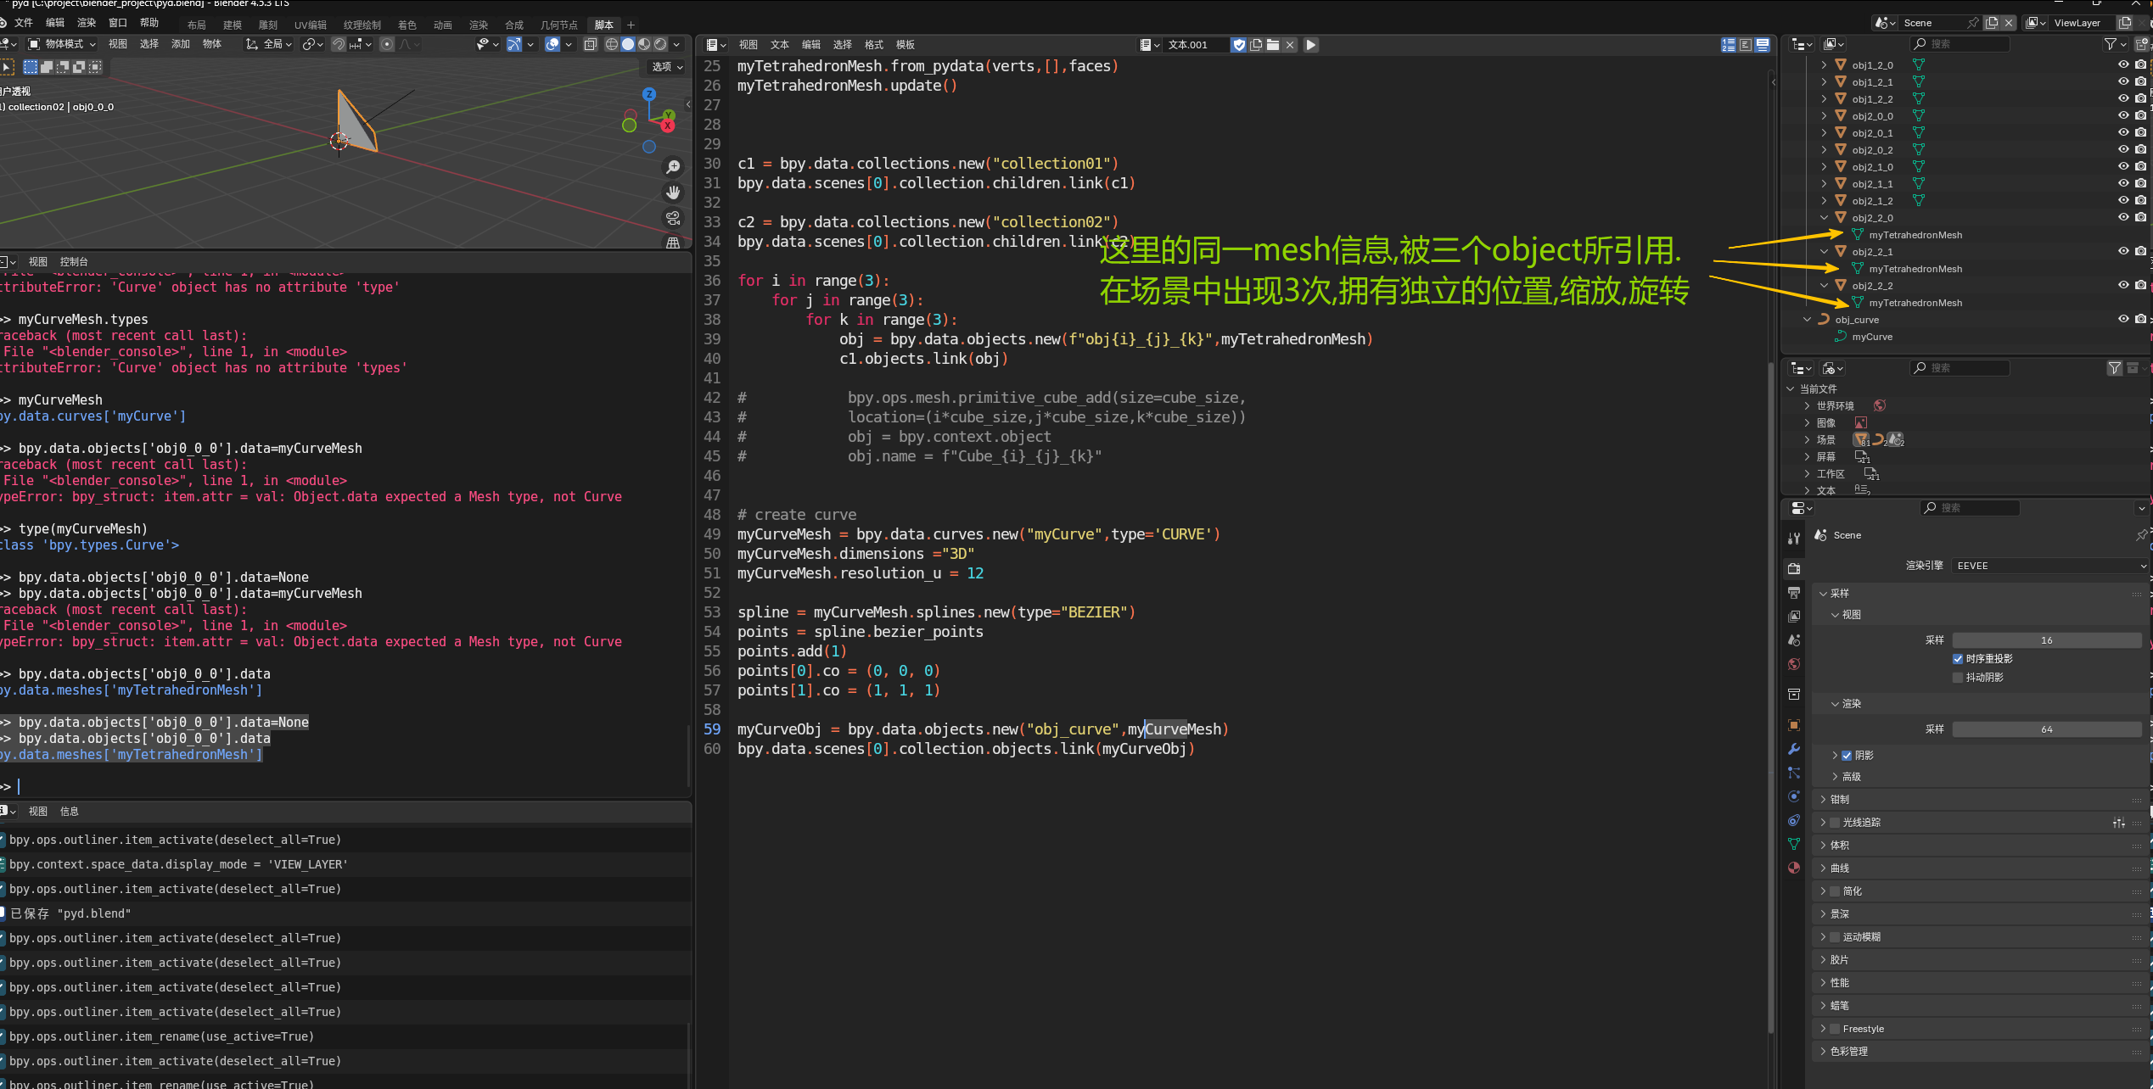Uncheck the 时序重投影 checkbox
The height and width of the screenshot is (1089, 2153).
point(1958,659)
